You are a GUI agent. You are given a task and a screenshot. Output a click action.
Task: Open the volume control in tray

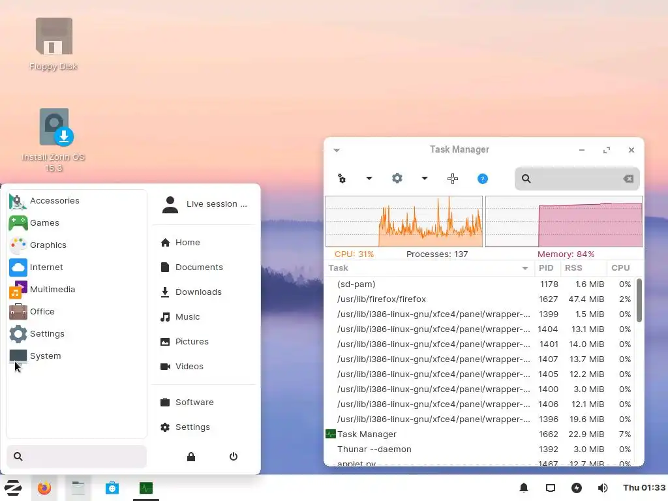[x=603, y=488]
